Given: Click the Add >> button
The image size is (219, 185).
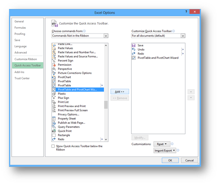Looking at the screenshot, I should (x=120, y=92).
